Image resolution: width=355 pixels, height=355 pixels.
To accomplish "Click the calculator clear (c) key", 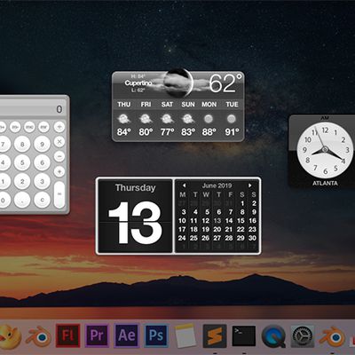I will [x=42, y=200].
